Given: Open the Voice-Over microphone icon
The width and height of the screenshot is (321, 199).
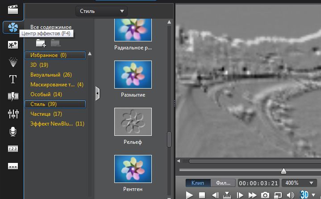Looking at the screenshot, I should tap(13, 131).
